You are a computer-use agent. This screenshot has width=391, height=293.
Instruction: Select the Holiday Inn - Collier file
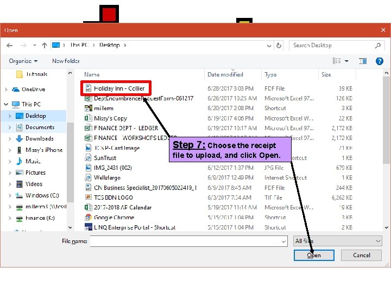pyautogui.click(x=119, y=88)
